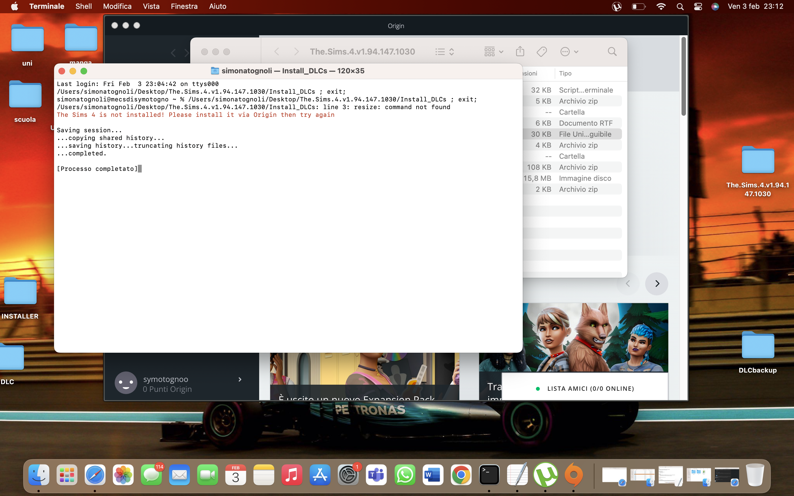Open Finder list view style dropdown
The image size is (794, 496).
[x=445, y=52]
